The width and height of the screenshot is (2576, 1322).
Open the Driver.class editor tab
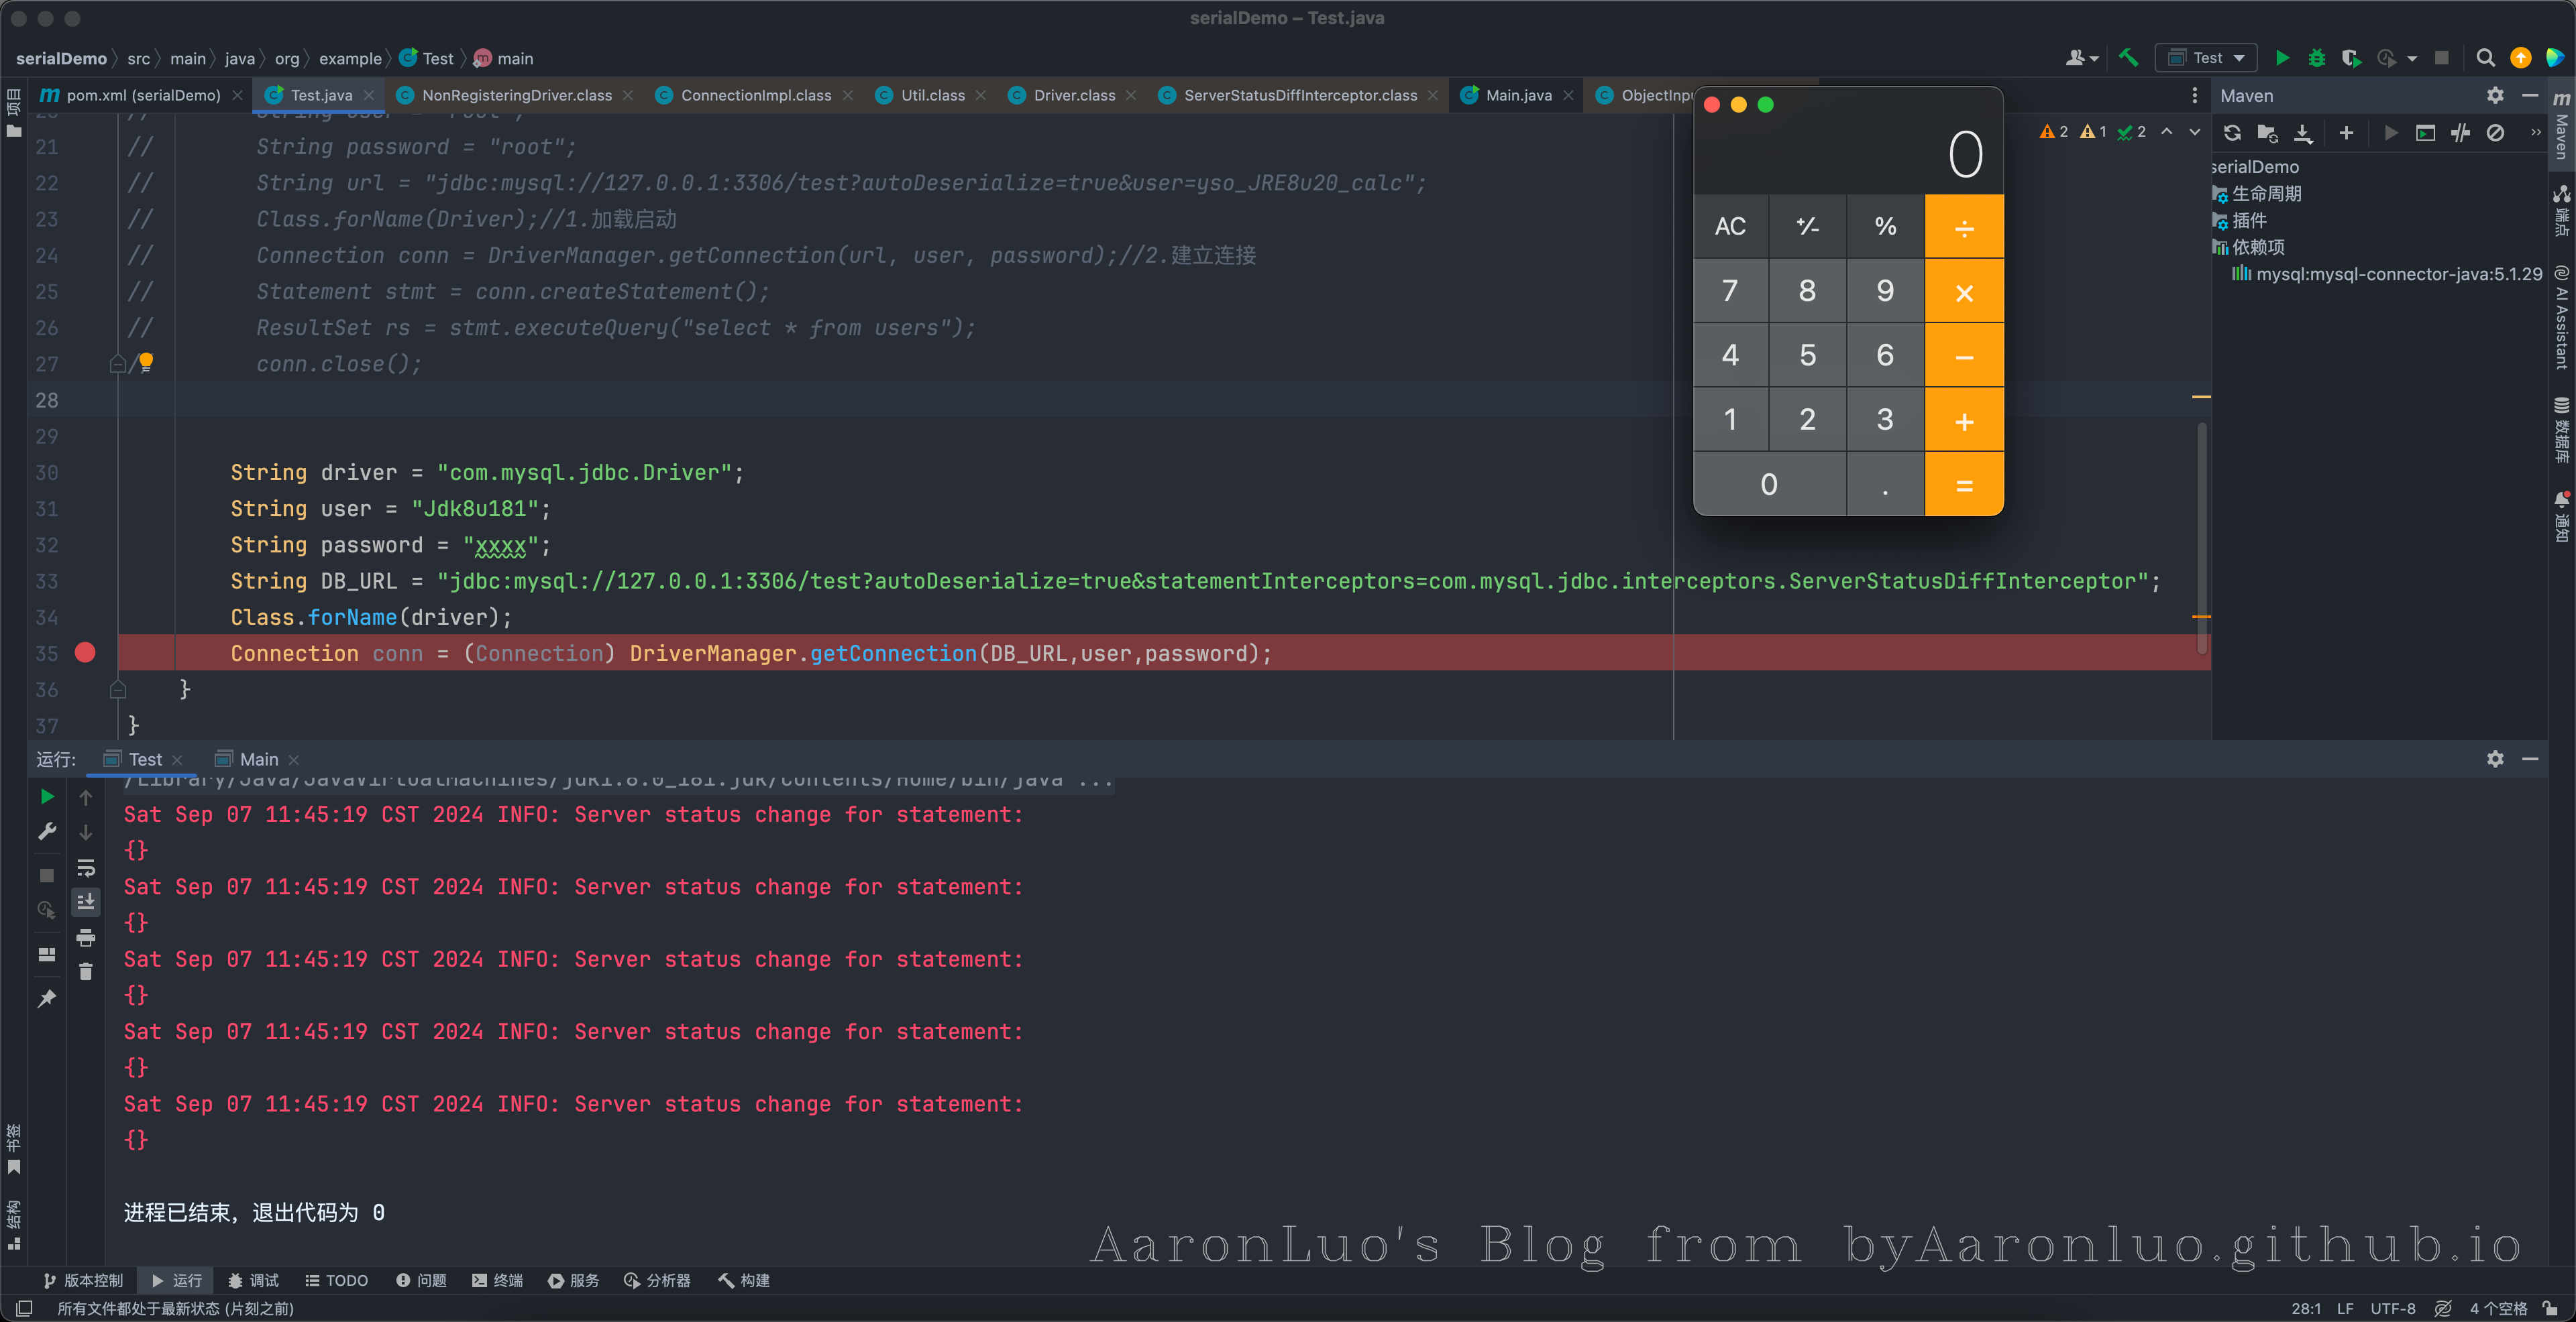[x=1073, y=95]
